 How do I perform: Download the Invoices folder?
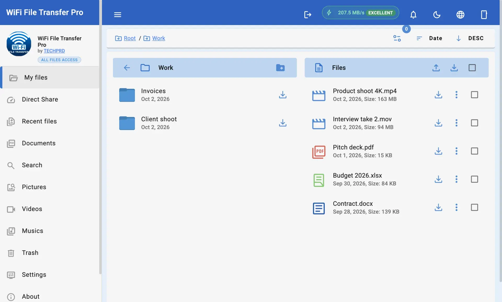pos(283,95)
